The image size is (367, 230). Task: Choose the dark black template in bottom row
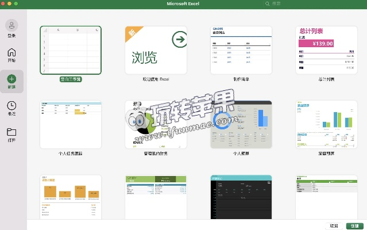point(241,197)
